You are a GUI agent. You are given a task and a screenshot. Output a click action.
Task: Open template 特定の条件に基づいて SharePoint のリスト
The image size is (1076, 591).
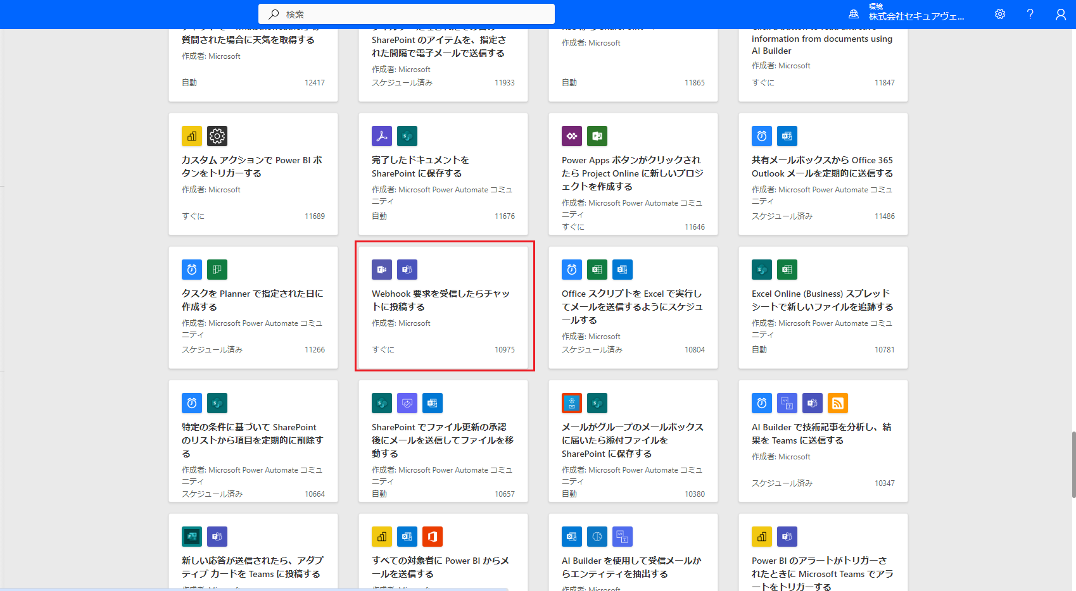(252, 440)
